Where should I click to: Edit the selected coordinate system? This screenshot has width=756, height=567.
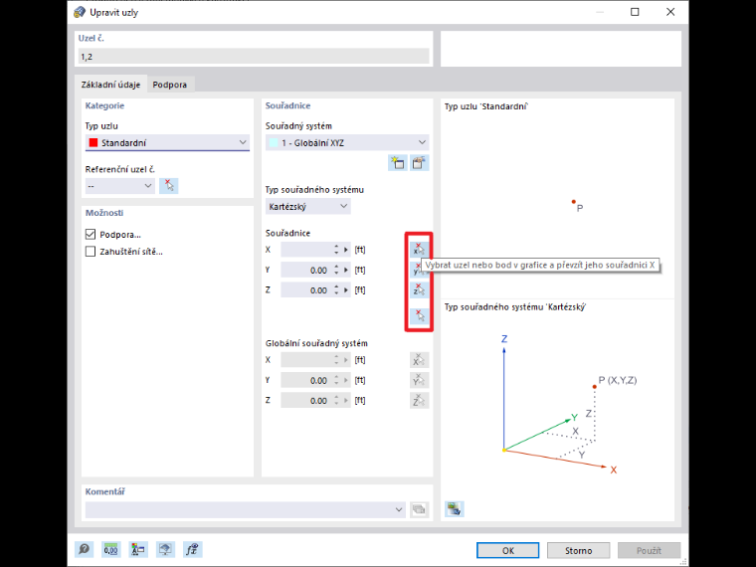click(419, 163)
